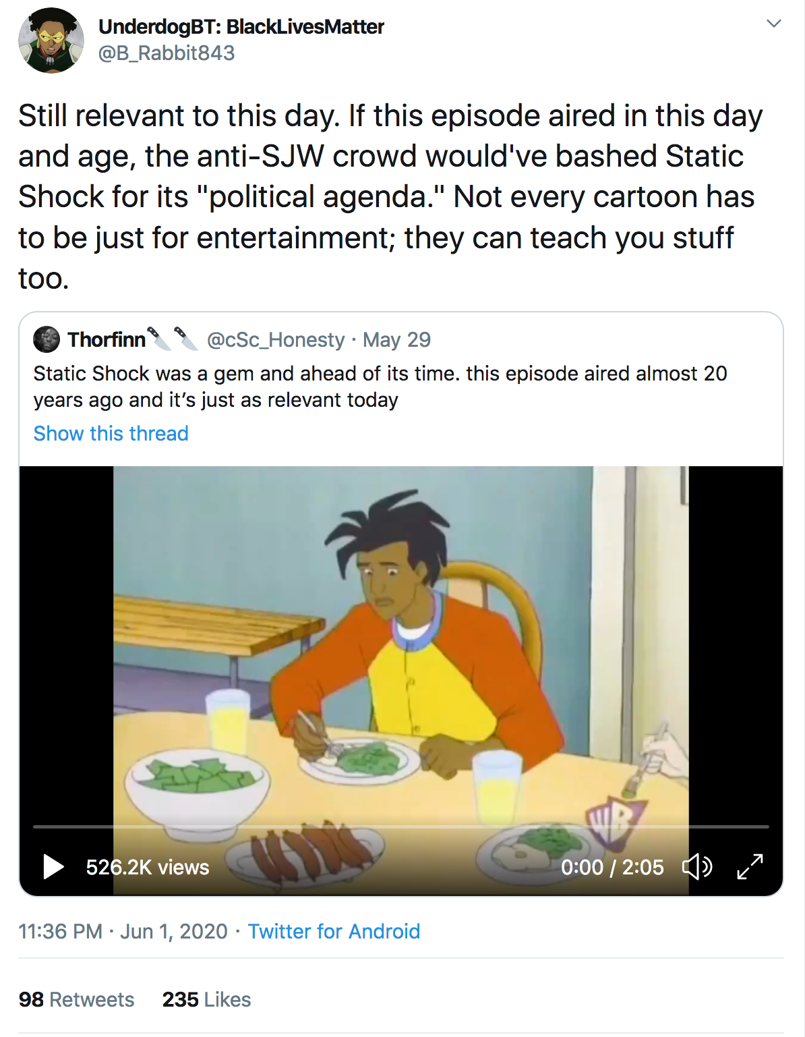805x1037 pixels.
Task: Open the Show this thread link
Action: 111,433
